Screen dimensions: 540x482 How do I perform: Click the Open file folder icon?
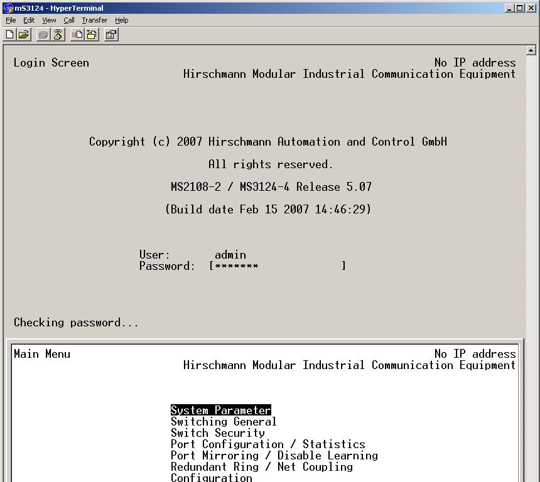tap(24, 35)
